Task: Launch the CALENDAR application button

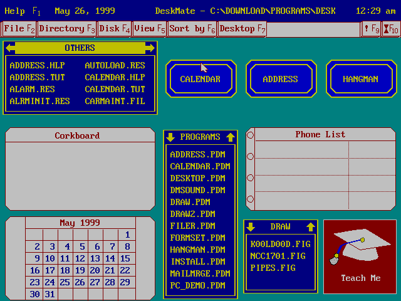Action: pyautogui.click(x=200, y=80)
